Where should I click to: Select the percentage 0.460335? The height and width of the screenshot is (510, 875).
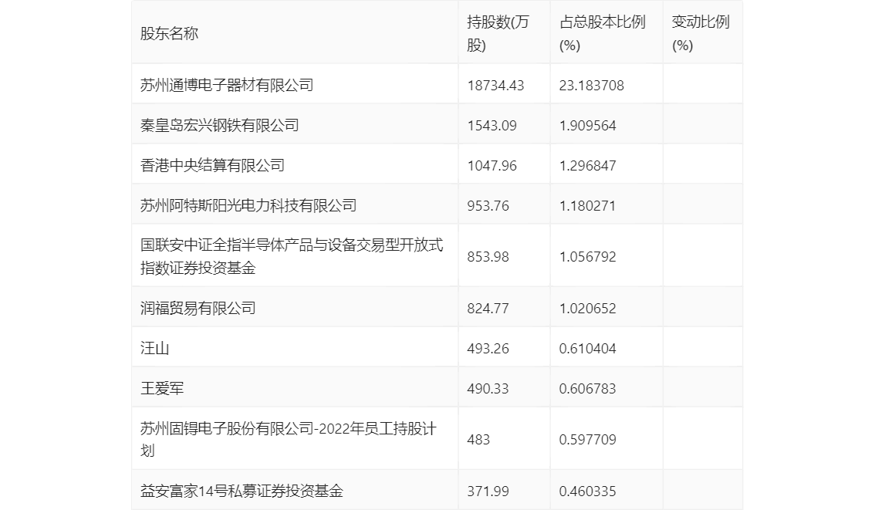[x=588, y=491]
